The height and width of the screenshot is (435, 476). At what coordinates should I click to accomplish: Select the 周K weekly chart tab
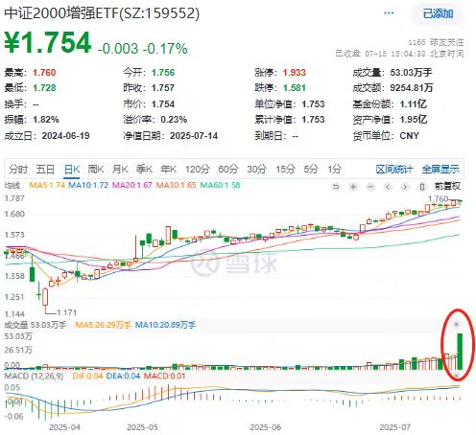(96, 169)
